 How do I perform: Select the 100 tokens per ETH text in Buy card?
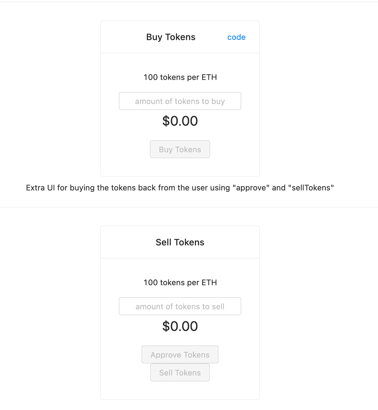pyautogui.click(x=180, y=77)
